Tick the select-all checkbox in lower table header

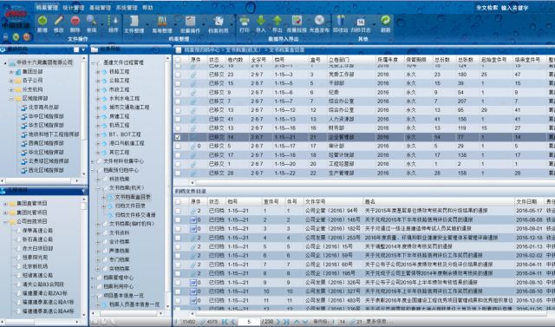pyautogui.click(x=178, y=201)
